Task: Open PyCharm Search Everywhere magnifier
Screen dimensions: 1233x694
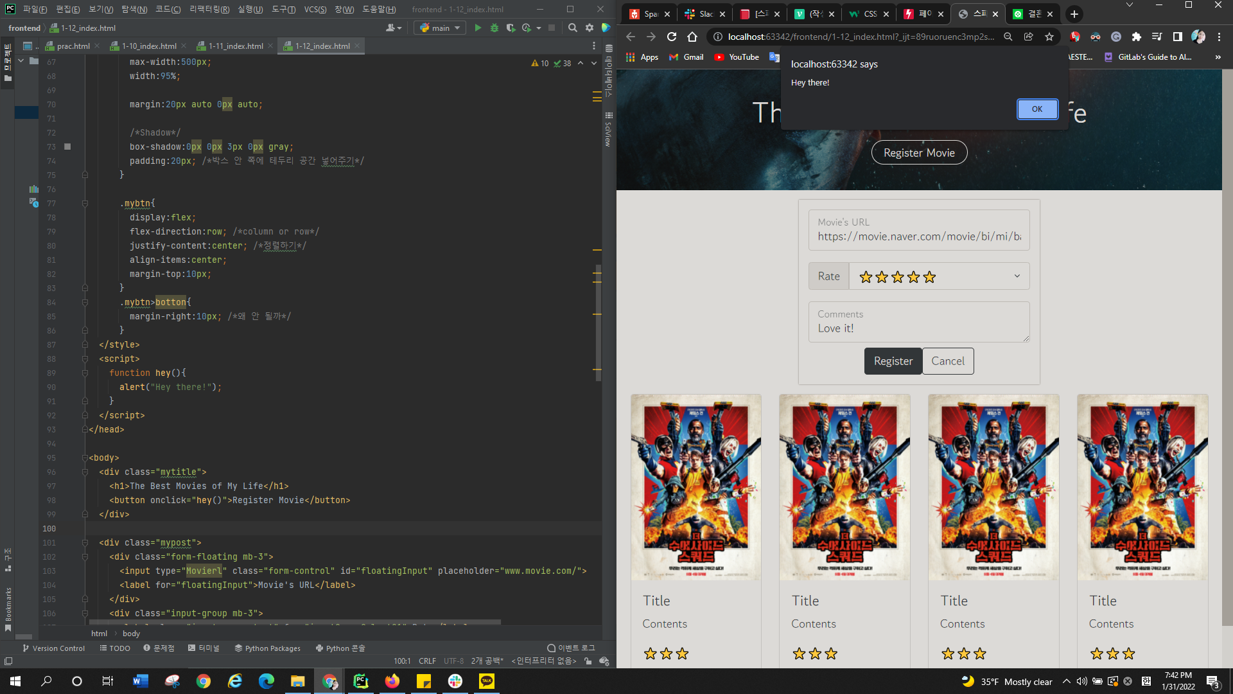Action: pyautogui.click(x=573, y=28)
